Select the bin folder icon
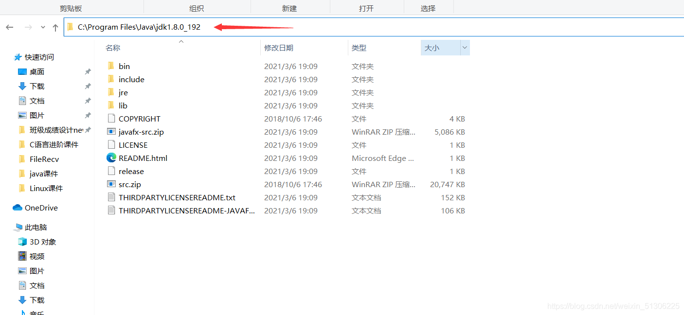Image resolution: width=684 pixels, height=315 pixels. click(x=111, y=66)
